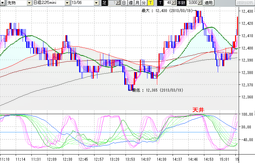This screenshot has height=163, width=255.
Task: Select the 分 minute timeframe button
Action: tap(144, 3)
